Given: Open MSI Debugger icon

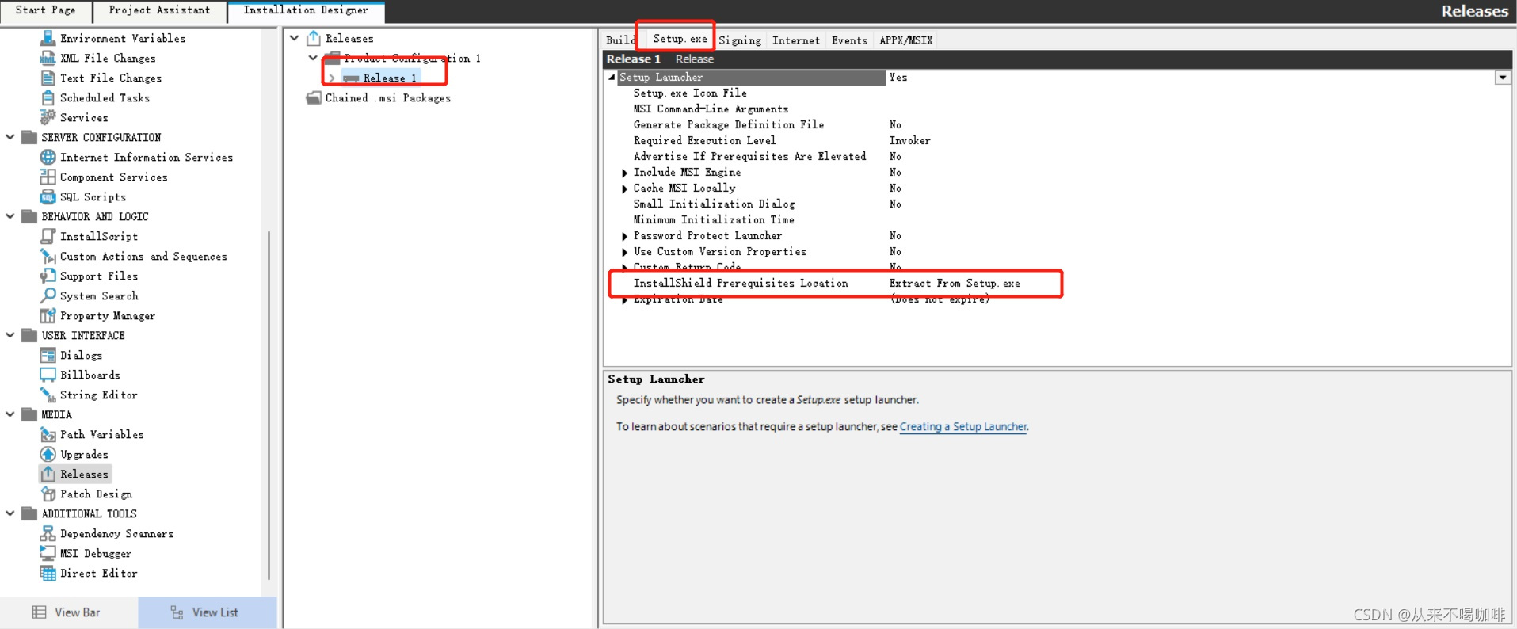Looking at the screenshot, I should tap(48, 553).
